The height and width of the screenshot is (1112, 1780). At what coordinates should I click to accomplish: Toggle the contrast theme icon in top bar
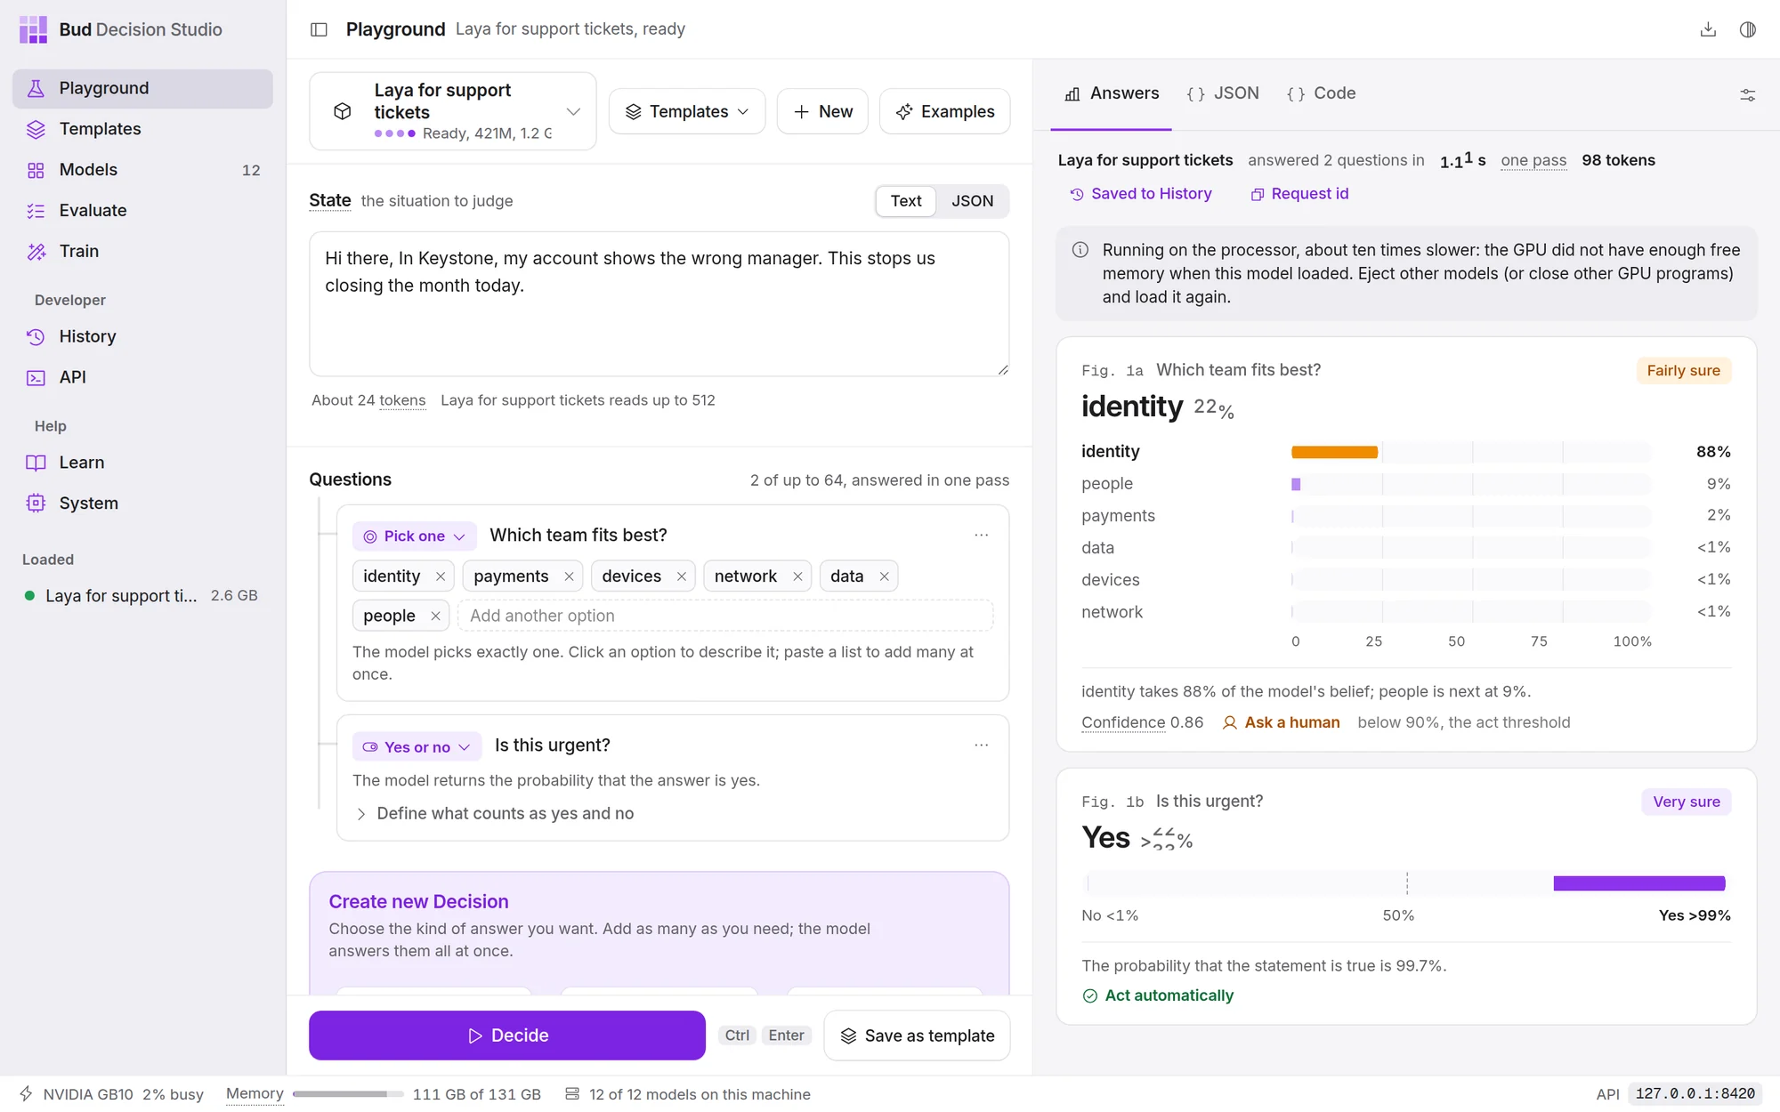click(1748, 29)
